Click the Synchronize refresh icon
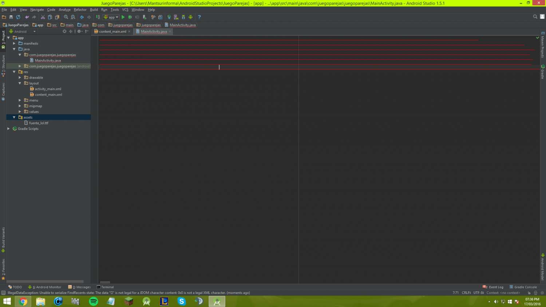The image size is (546, 307). coord(18,17)
